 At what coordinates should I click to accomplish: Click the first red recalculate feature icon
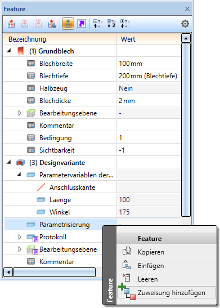tap(11, 24)
